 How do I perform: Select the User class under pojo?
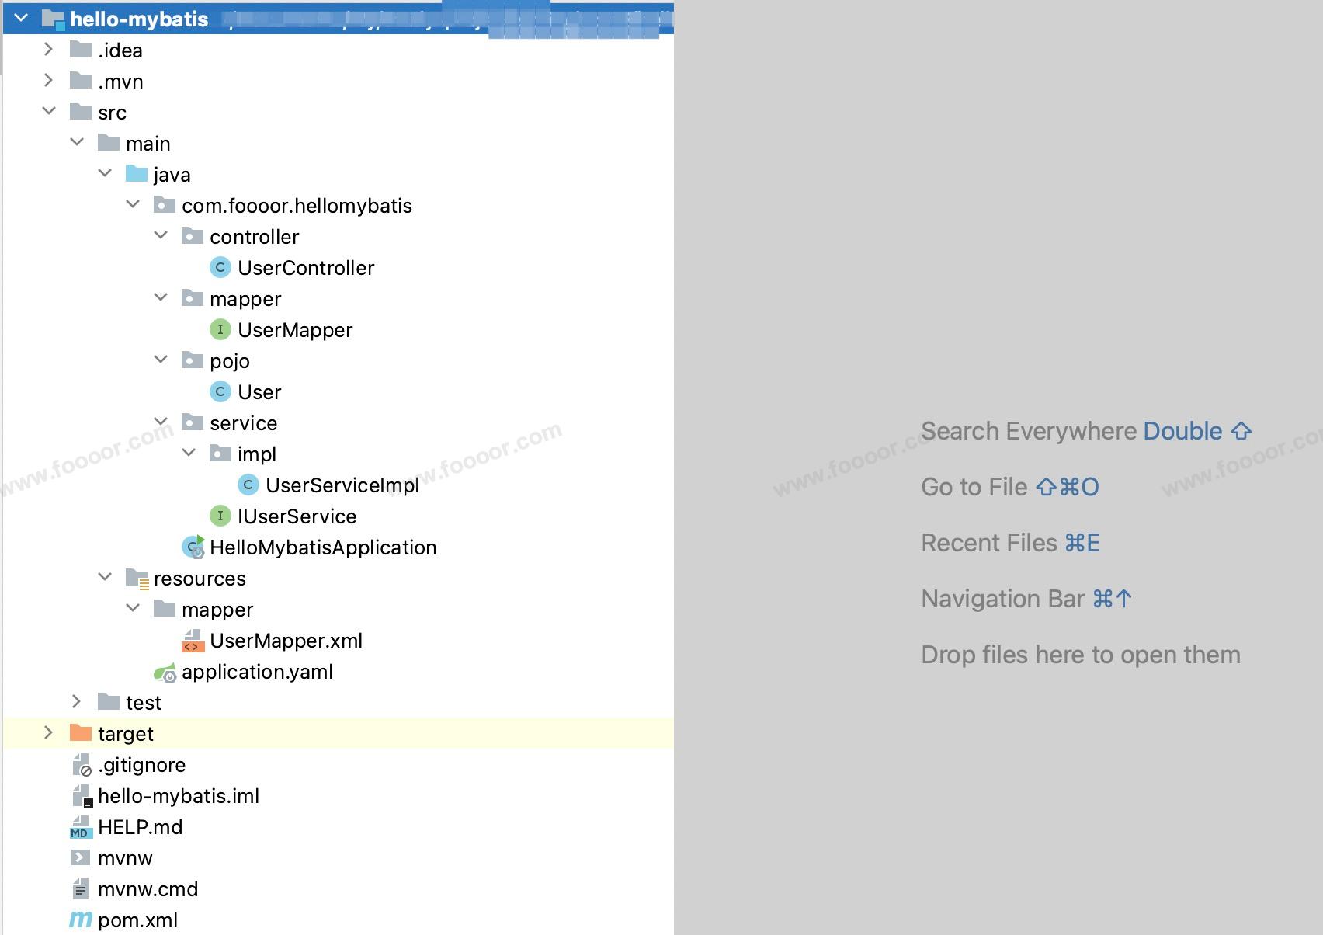(259, 392)
